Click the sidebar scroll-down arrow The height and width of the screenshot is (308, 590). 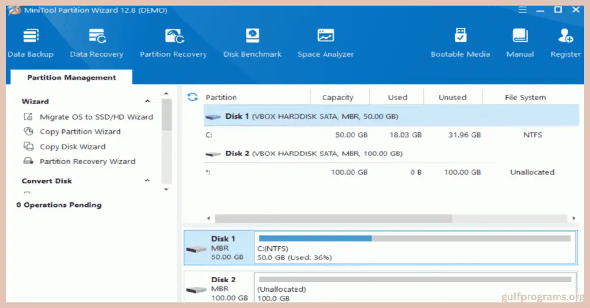[x=166, y=189]
